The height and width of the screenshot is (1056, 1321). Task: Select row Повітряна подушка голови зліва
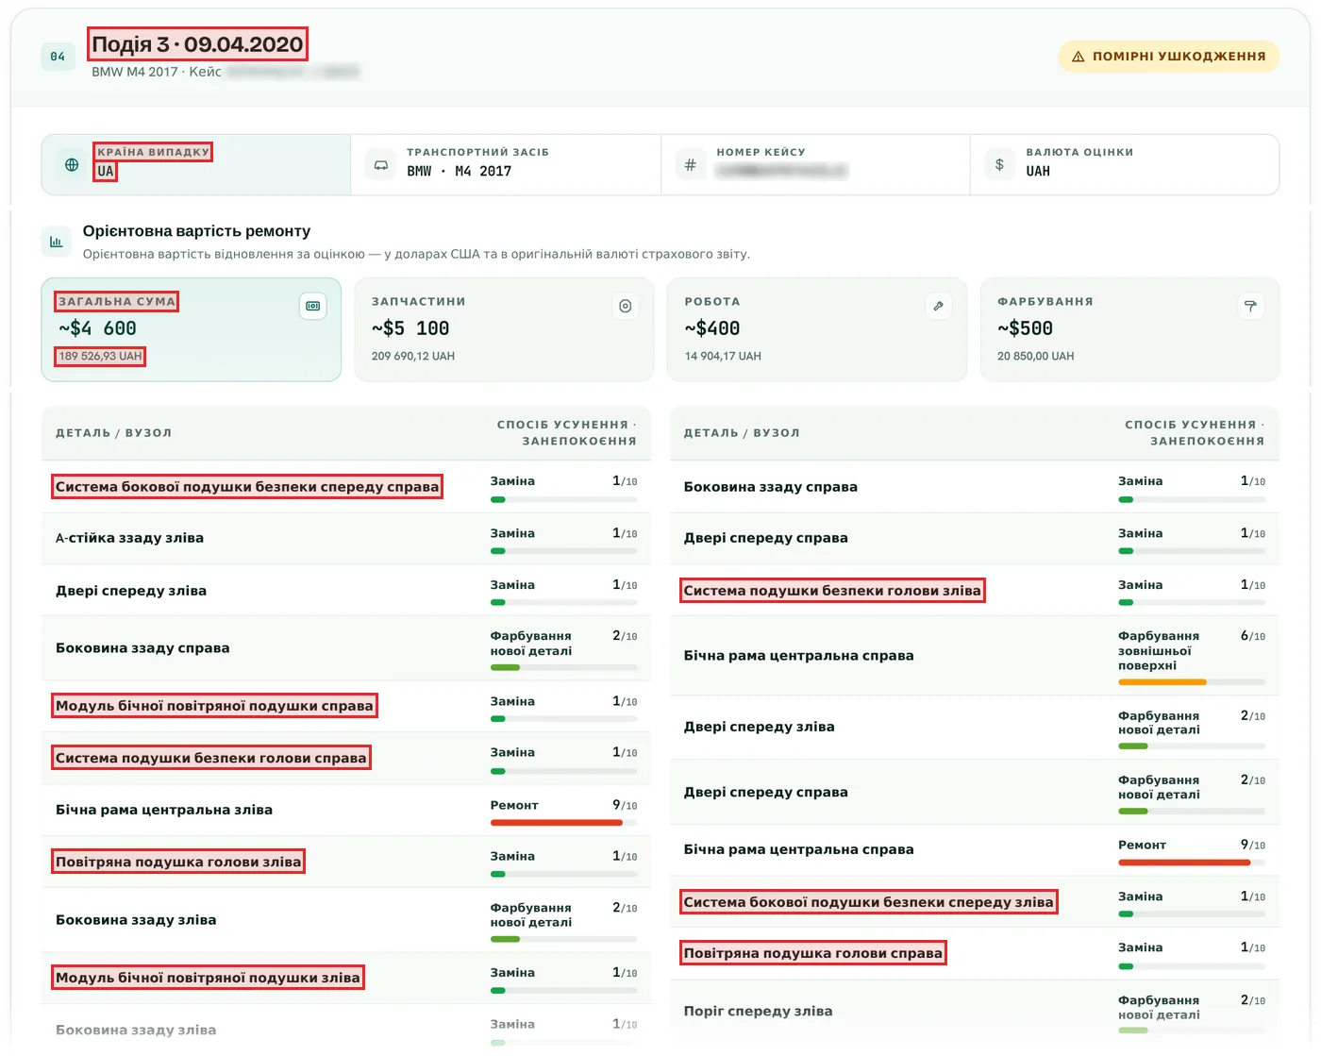[346, 862]
